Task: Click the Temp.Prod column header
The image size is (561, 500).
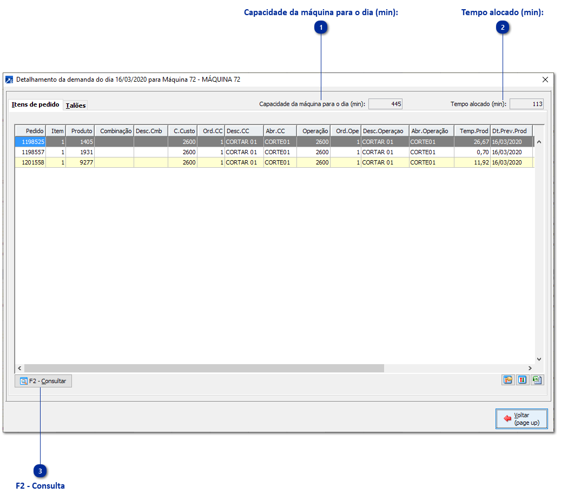Action: pyautogui.click(x=472, y=131)
